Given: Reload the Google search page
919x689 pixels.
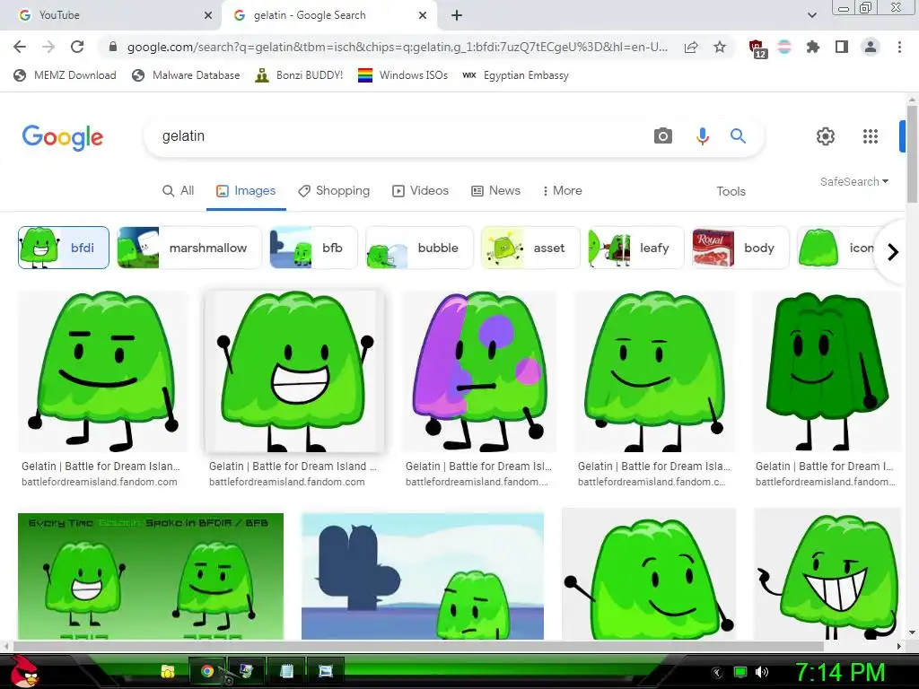Looking at the screenshot, I should pyautogui.click(x=77, y=47).
